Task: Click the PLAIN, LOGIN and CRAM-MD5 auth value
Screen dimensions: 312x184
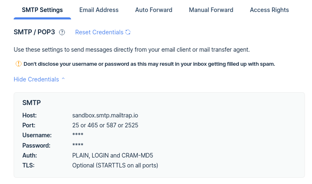Action: click(113, 155)
